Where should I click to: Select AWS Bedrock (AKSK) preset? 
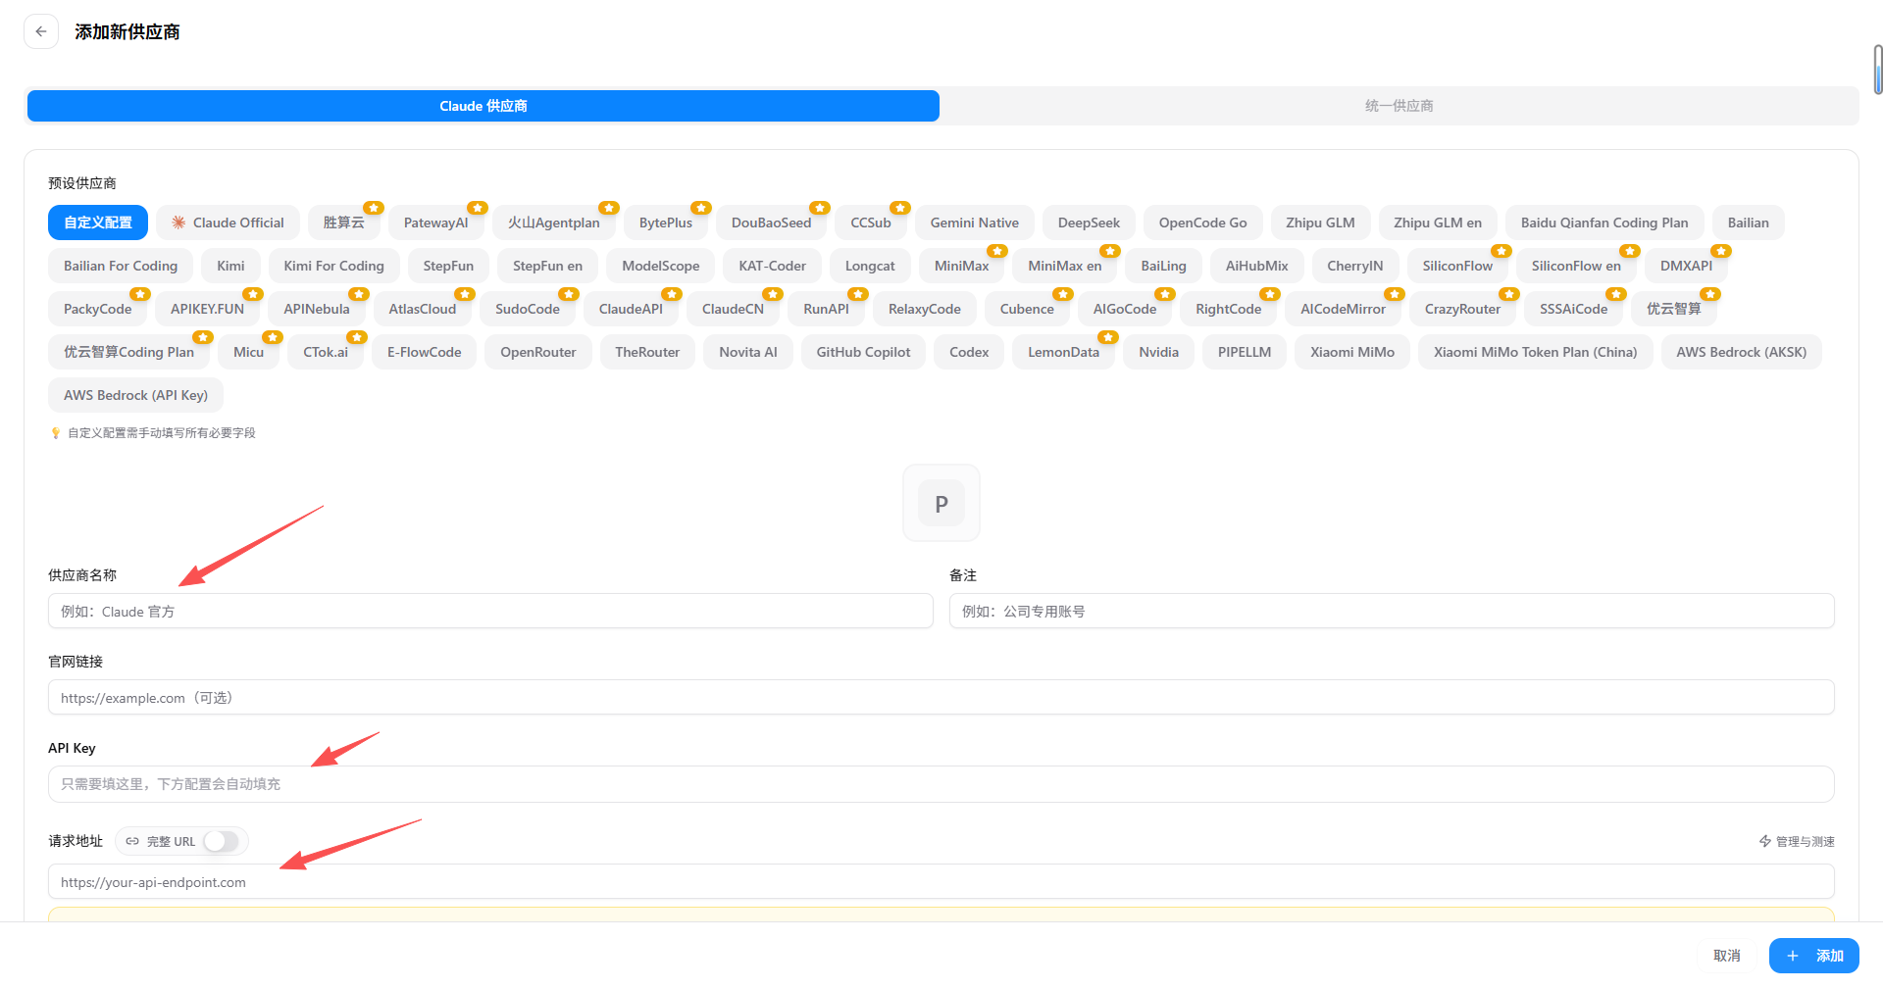(1742, 352)
